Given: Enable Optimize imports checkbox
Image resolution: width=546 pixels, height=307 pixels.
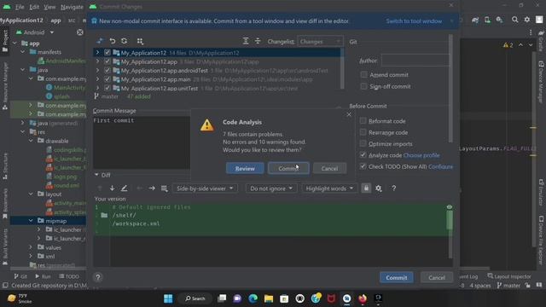Looking at the screenshot, I should point(363,143).
